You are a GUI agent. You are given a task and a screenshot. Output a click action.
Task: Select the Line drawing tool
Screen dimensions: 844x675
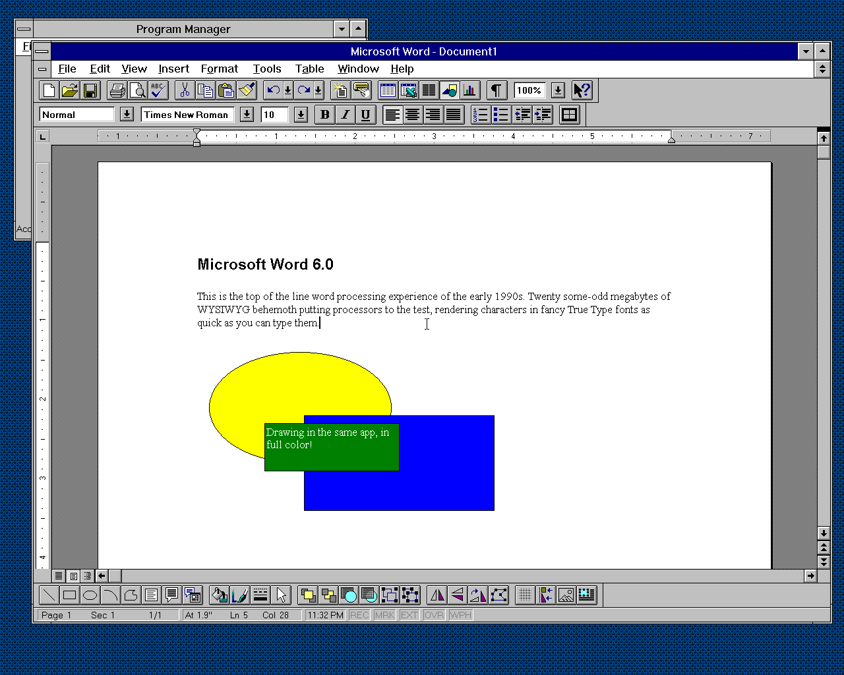(x=49, y=595)
